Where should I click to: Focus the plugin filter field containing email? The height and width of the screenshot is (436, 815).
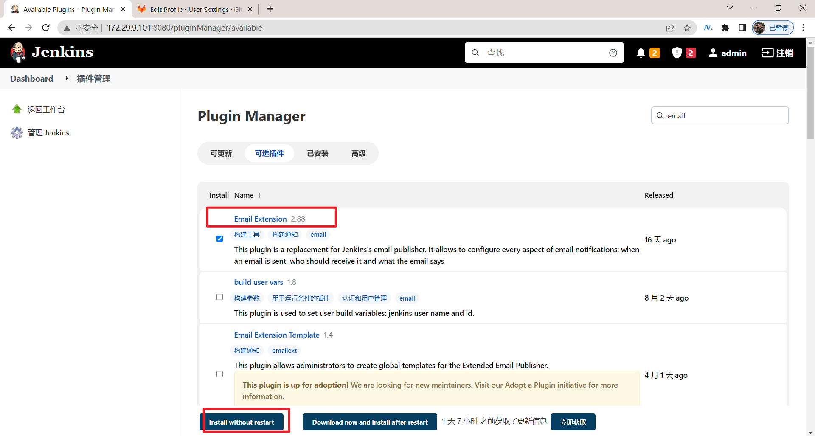point(720,115)
